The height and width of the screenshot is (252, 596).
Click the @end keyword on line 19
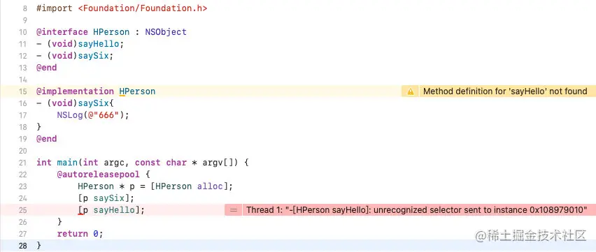pos(47,139)
